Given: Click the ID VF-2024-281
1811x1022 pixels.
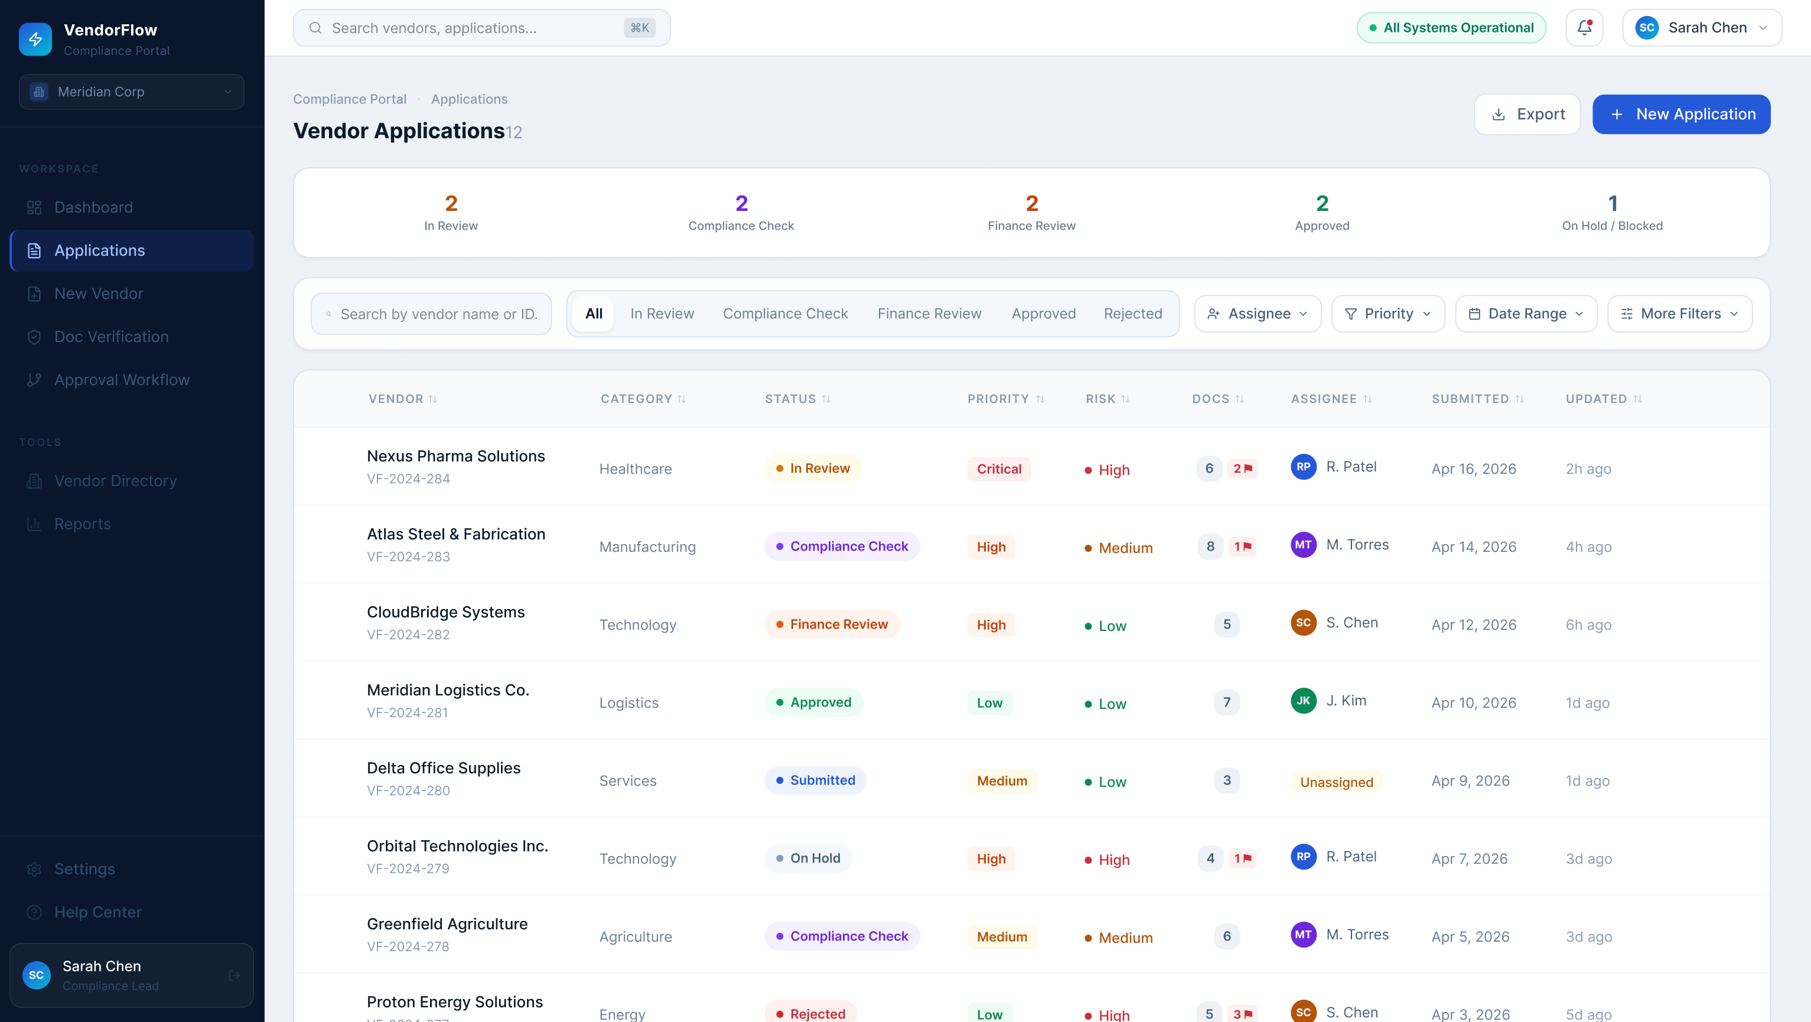Looking at the screenshot, I should (408, 712).
